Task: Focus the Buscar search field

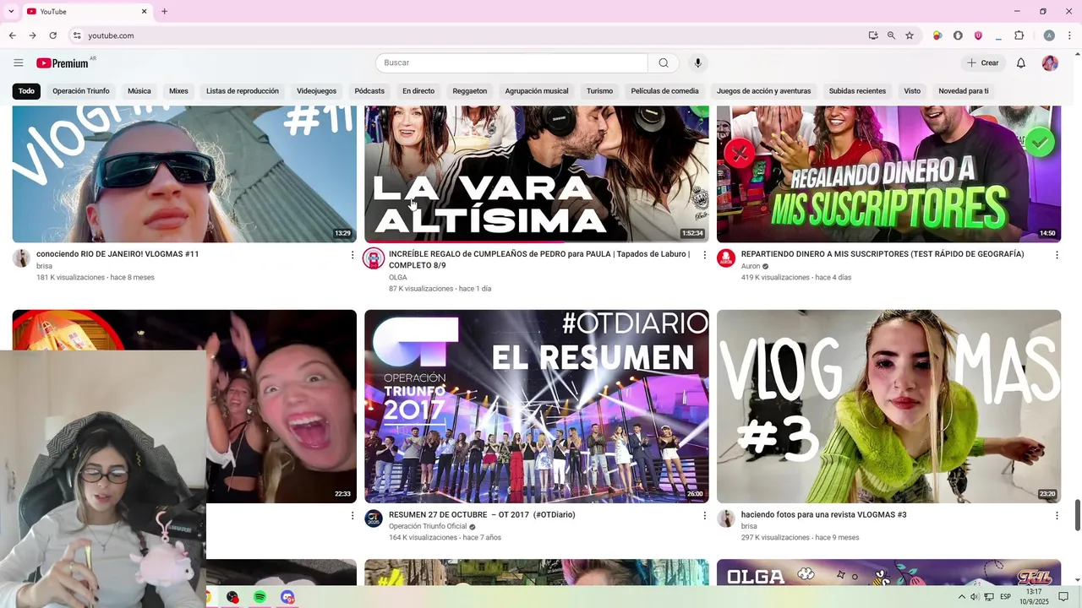Action: (511, 63)
